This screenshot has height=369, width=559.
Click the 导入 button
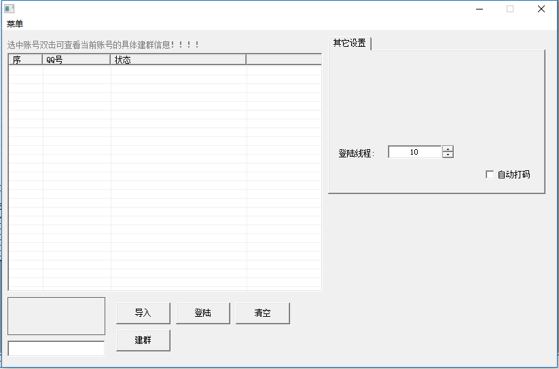point(143,313)
